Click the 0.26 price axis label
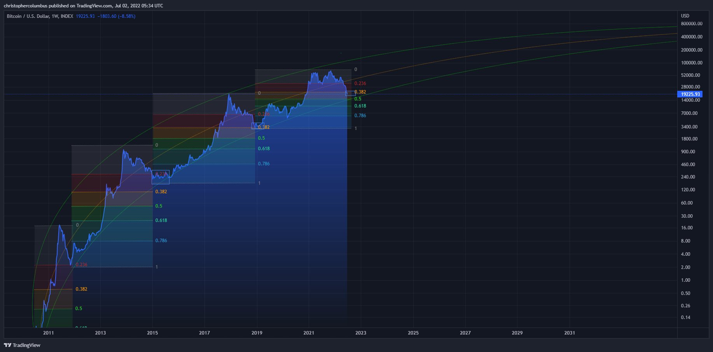713x352 pixels. [686, 306]
